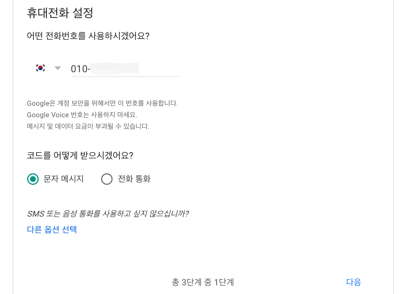410x294 pixels.
Task: Click the SMS 또는 음성 통화 italic text
Action: (108, 214)
